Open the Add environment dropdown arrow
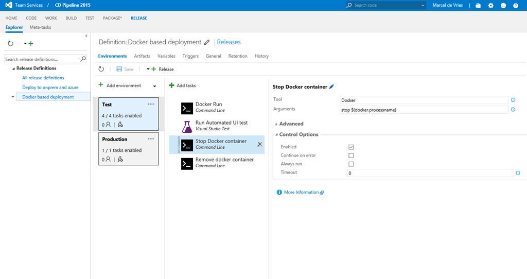The height and width of the screenshot is (279, 527). tap(154, 86)
